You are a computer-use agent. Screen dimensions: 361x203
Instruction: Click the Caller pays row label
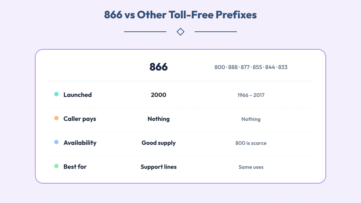click(x=80, y=119)
